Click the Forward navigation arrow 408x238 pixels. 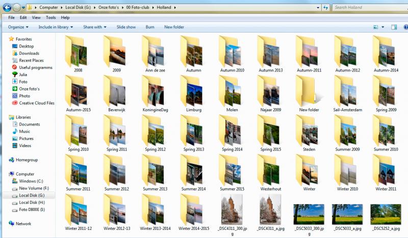pyautogui.click(x=17, y=8)
